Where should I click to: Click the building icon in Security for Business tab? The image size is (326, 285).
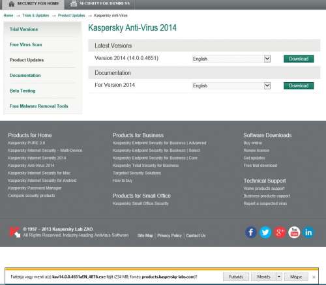(x=74, y=4)
